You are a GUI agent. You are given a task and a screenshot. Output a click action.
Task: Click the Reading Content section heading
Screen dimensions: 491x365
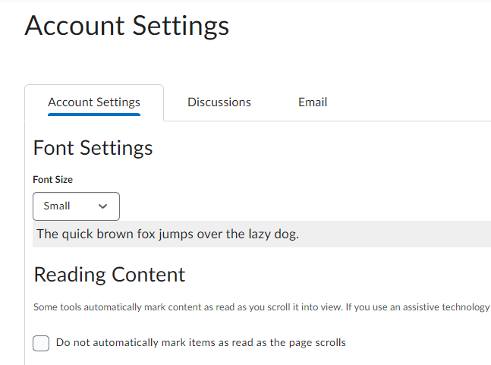tap(109, 274)
